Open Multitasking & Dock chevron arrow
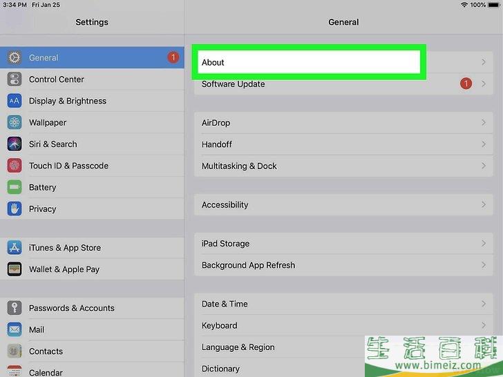Screen dimensions: 503x377 pos(484,166)
